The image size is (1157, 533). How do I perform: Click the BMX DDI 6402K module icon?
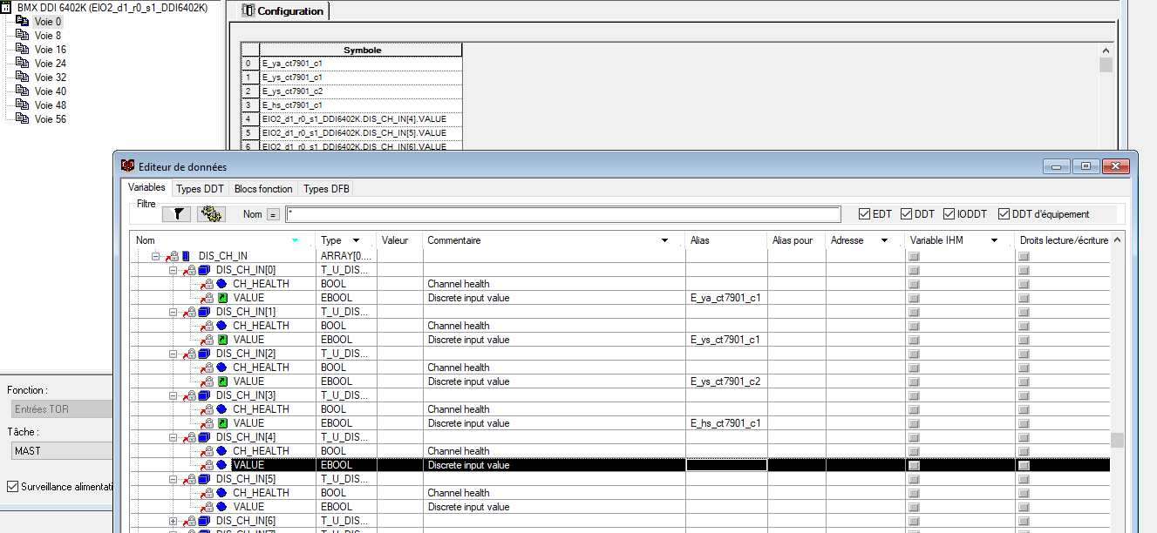[7, 7]
